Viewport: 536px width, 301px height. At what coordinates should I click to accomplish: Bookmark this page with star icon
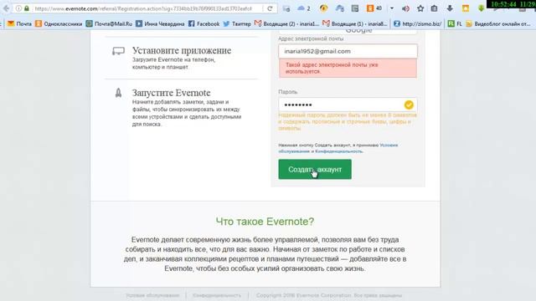tap(420, 9)
